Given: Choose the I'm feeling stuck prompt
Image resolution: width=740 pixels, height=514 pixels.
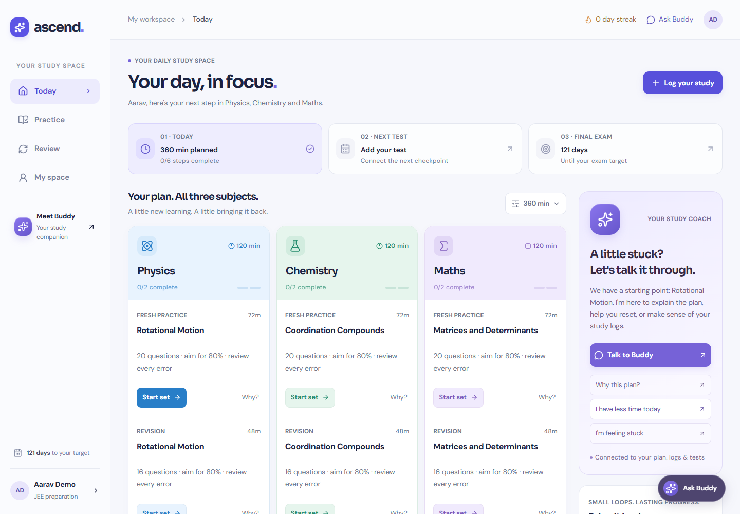Looking at the screenshot, I should click(650, 433).
